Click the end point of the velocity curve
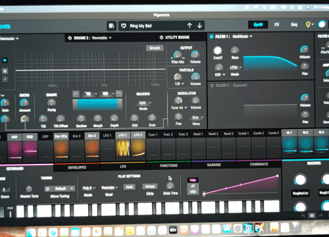329x237 pixels. 278,176
